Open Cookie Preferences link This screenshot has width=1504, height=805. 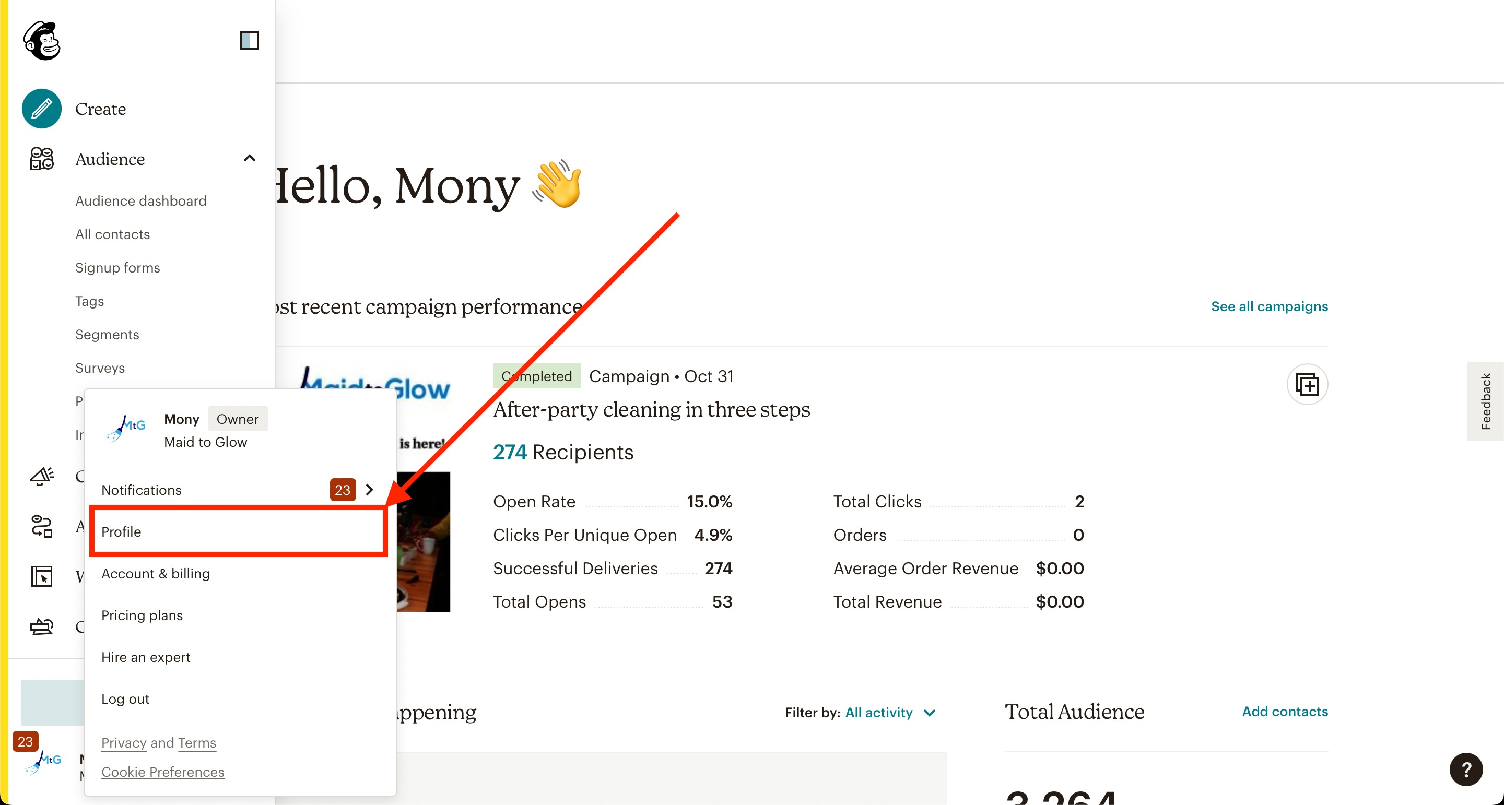pyautogui.click(x=162, y=772)
